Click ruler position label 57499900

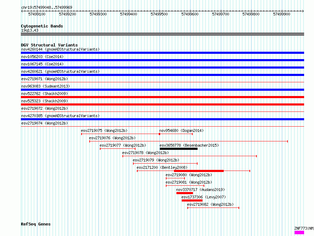pos(282,14)
